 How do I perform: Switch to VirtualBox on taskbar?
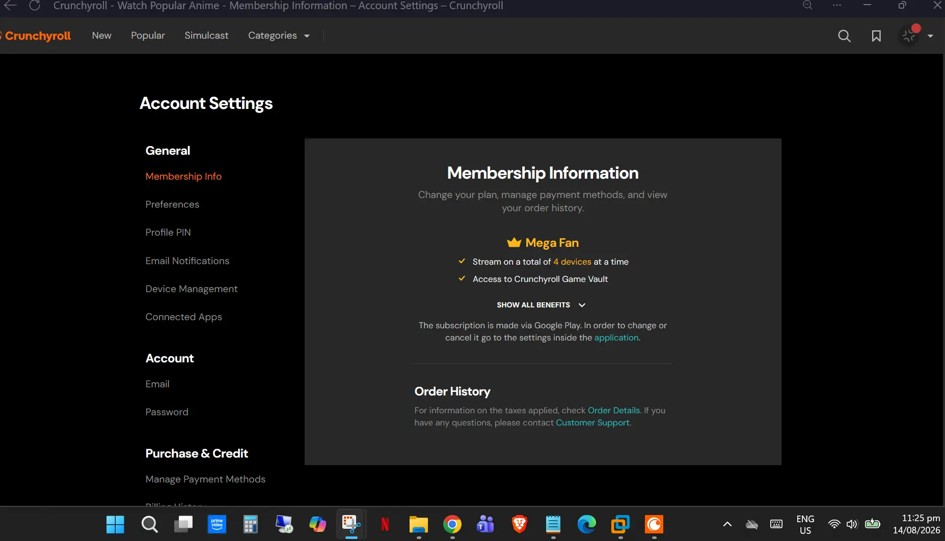click(620, 524)
